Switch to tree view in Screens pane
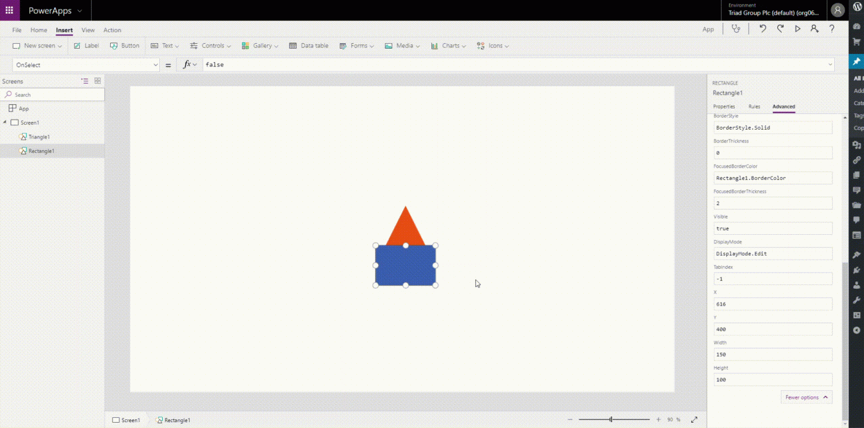Screen dimensions: 864x428 [85, 81]
